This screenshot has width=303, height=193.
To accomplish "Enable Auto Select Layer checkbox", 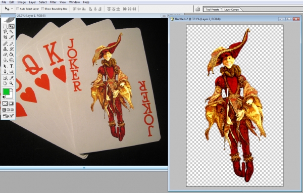I will point(18,9).
